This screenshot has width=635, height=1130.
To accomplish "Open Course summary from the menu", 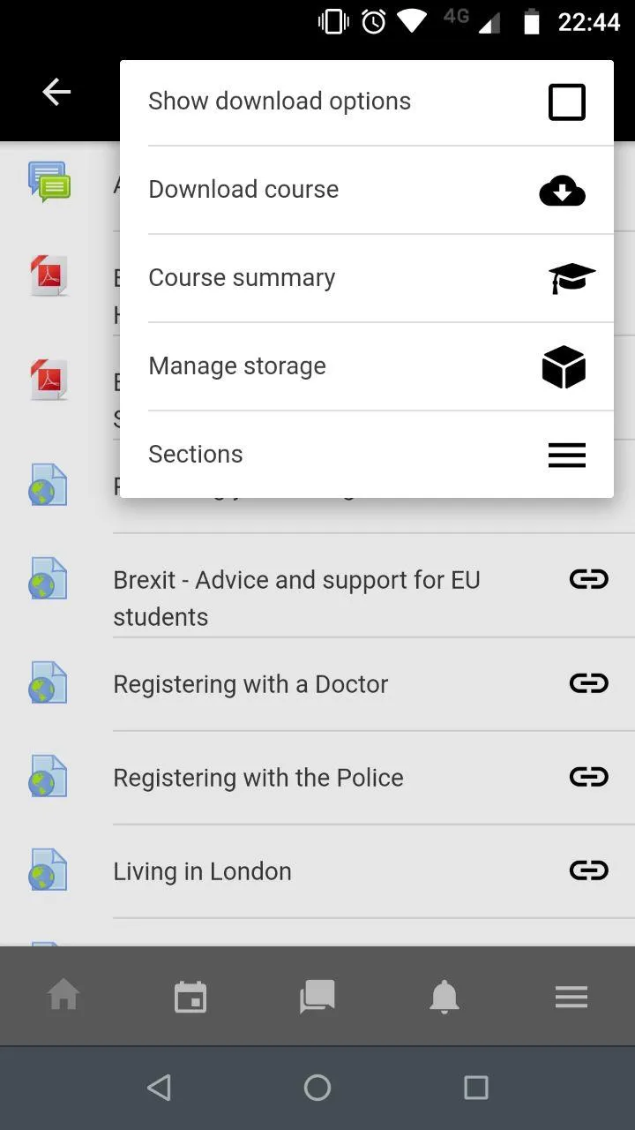I will click(242, 278).
